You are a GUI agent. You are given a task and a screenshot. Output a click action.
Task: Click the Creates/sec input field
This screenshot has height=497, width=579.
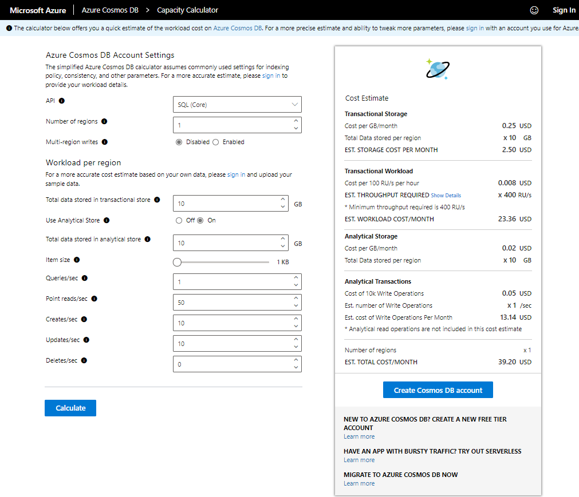(237, 323)
